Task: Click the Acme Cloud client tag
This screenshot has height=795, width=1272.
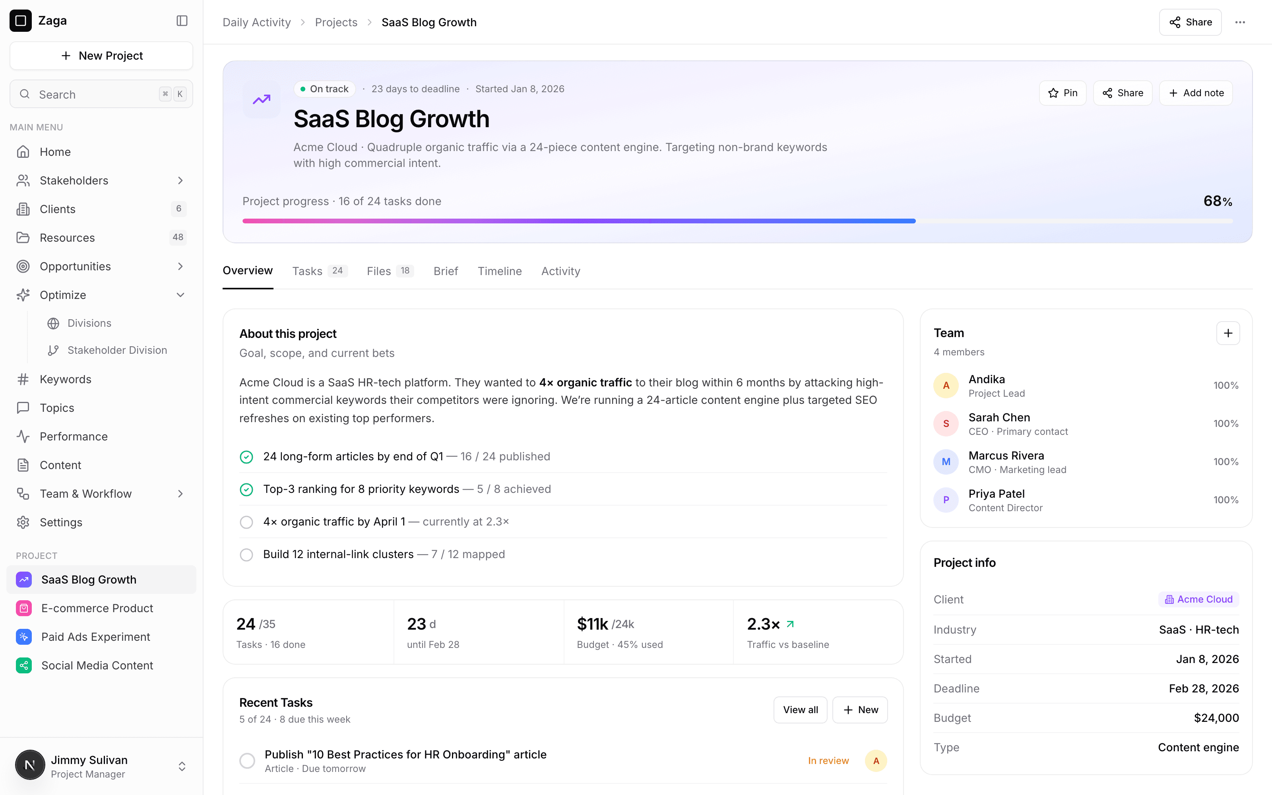Action: (1198, 599)
